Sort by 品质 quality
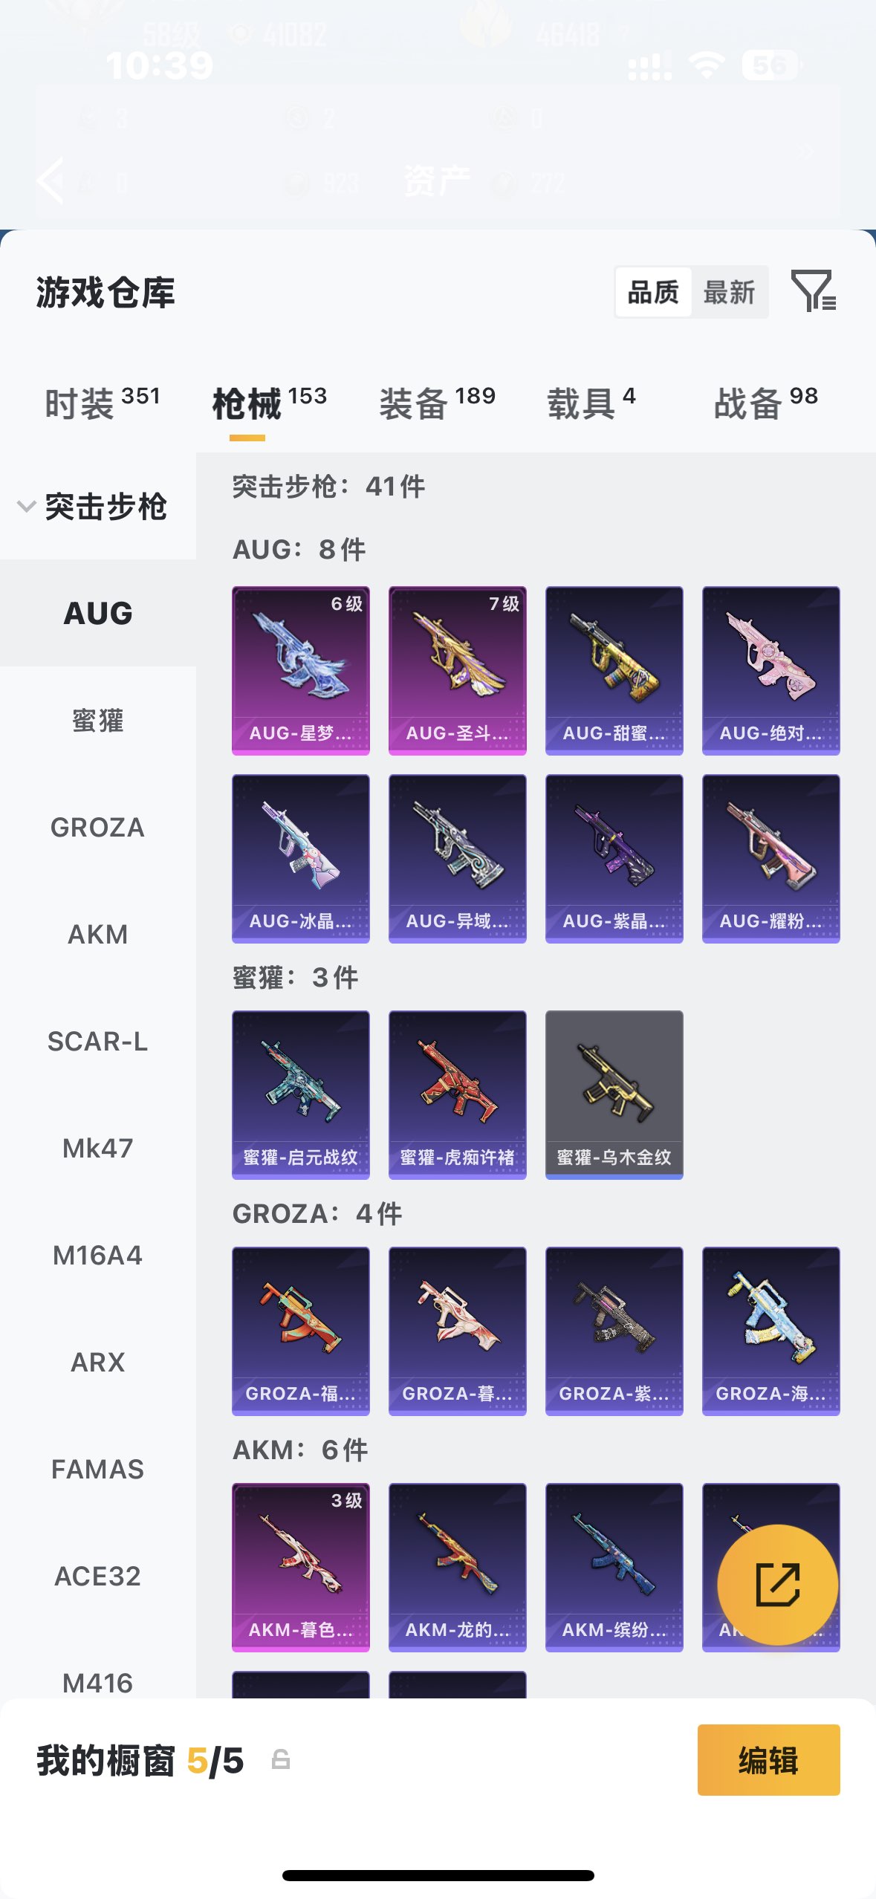876x1899 pixels. tap(654, 292)
